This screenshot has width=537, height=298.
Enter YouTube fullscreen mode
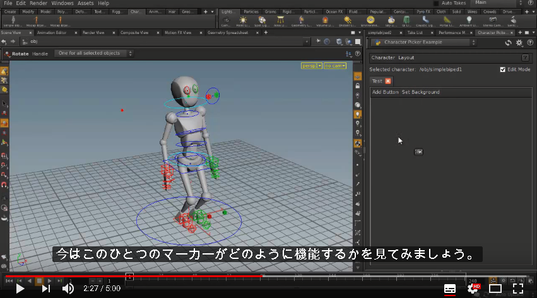pyautogui.click(x=518, y=289)
